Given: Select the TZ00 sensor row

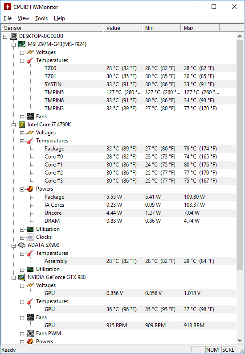Looking at the screenshot, I should pyautogui.click(x=139, y=68).
